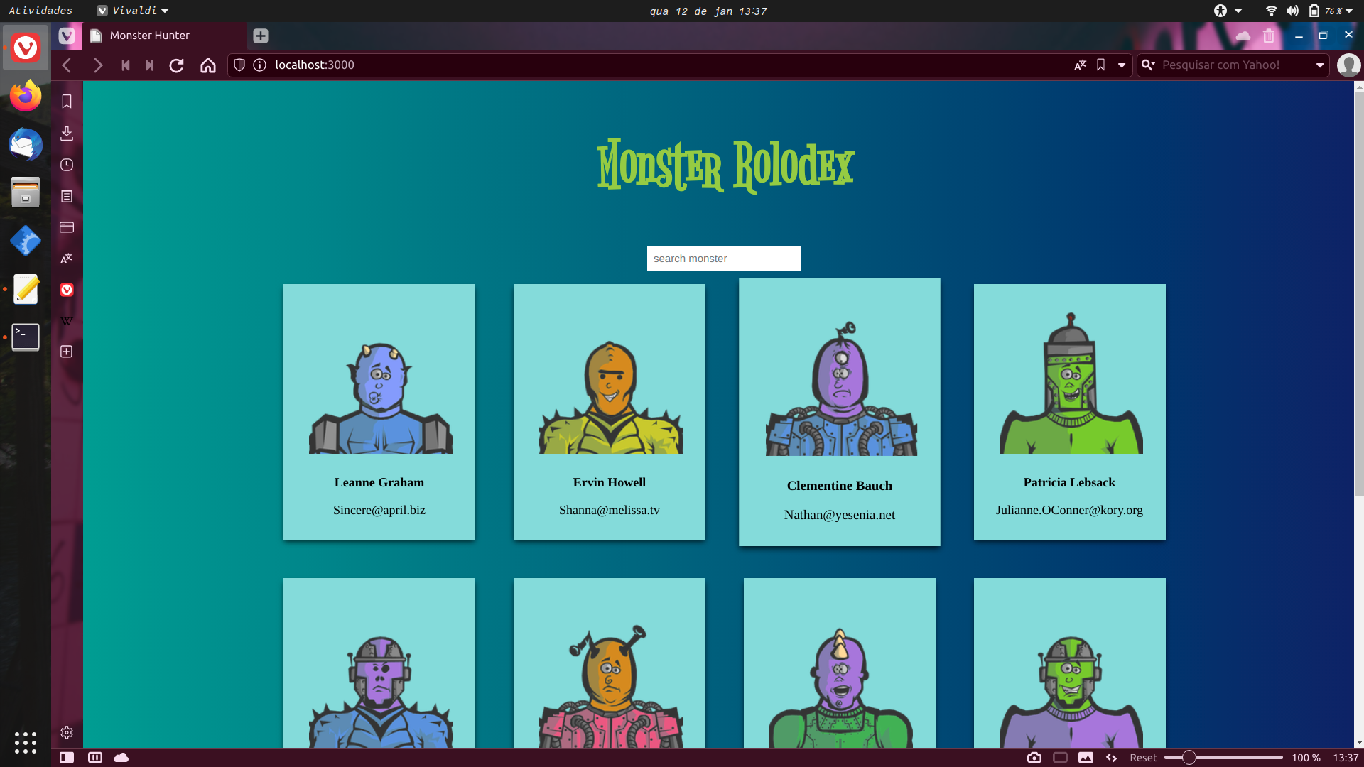This screenshot has height=767, width=1364.
Task: Open Atividades in the top bar
Action: 39,11
